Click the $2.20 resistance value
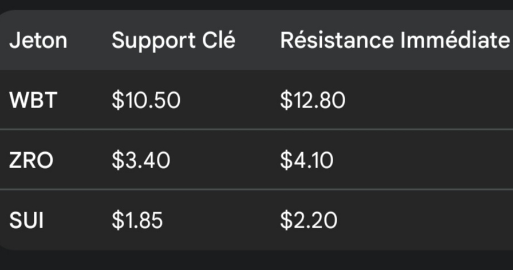 pos(309,220)
